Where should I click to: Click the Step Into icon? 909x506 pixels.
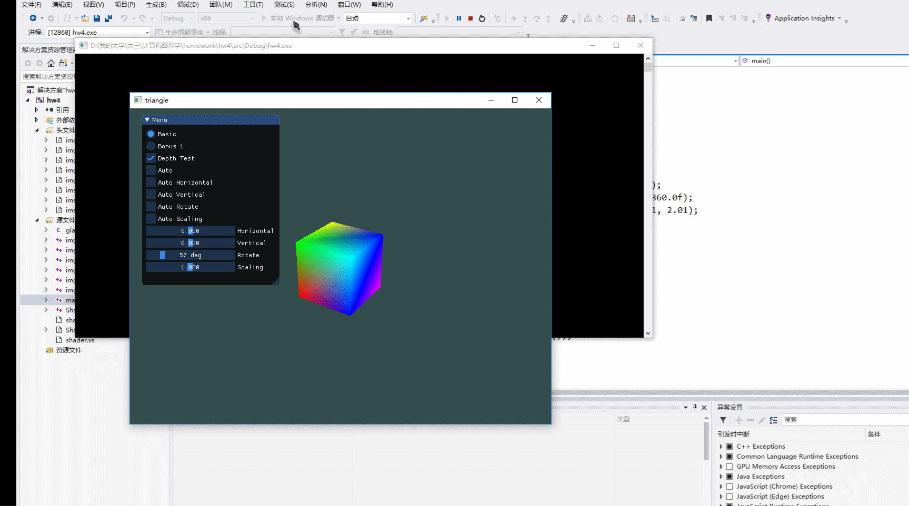[525, 18]
